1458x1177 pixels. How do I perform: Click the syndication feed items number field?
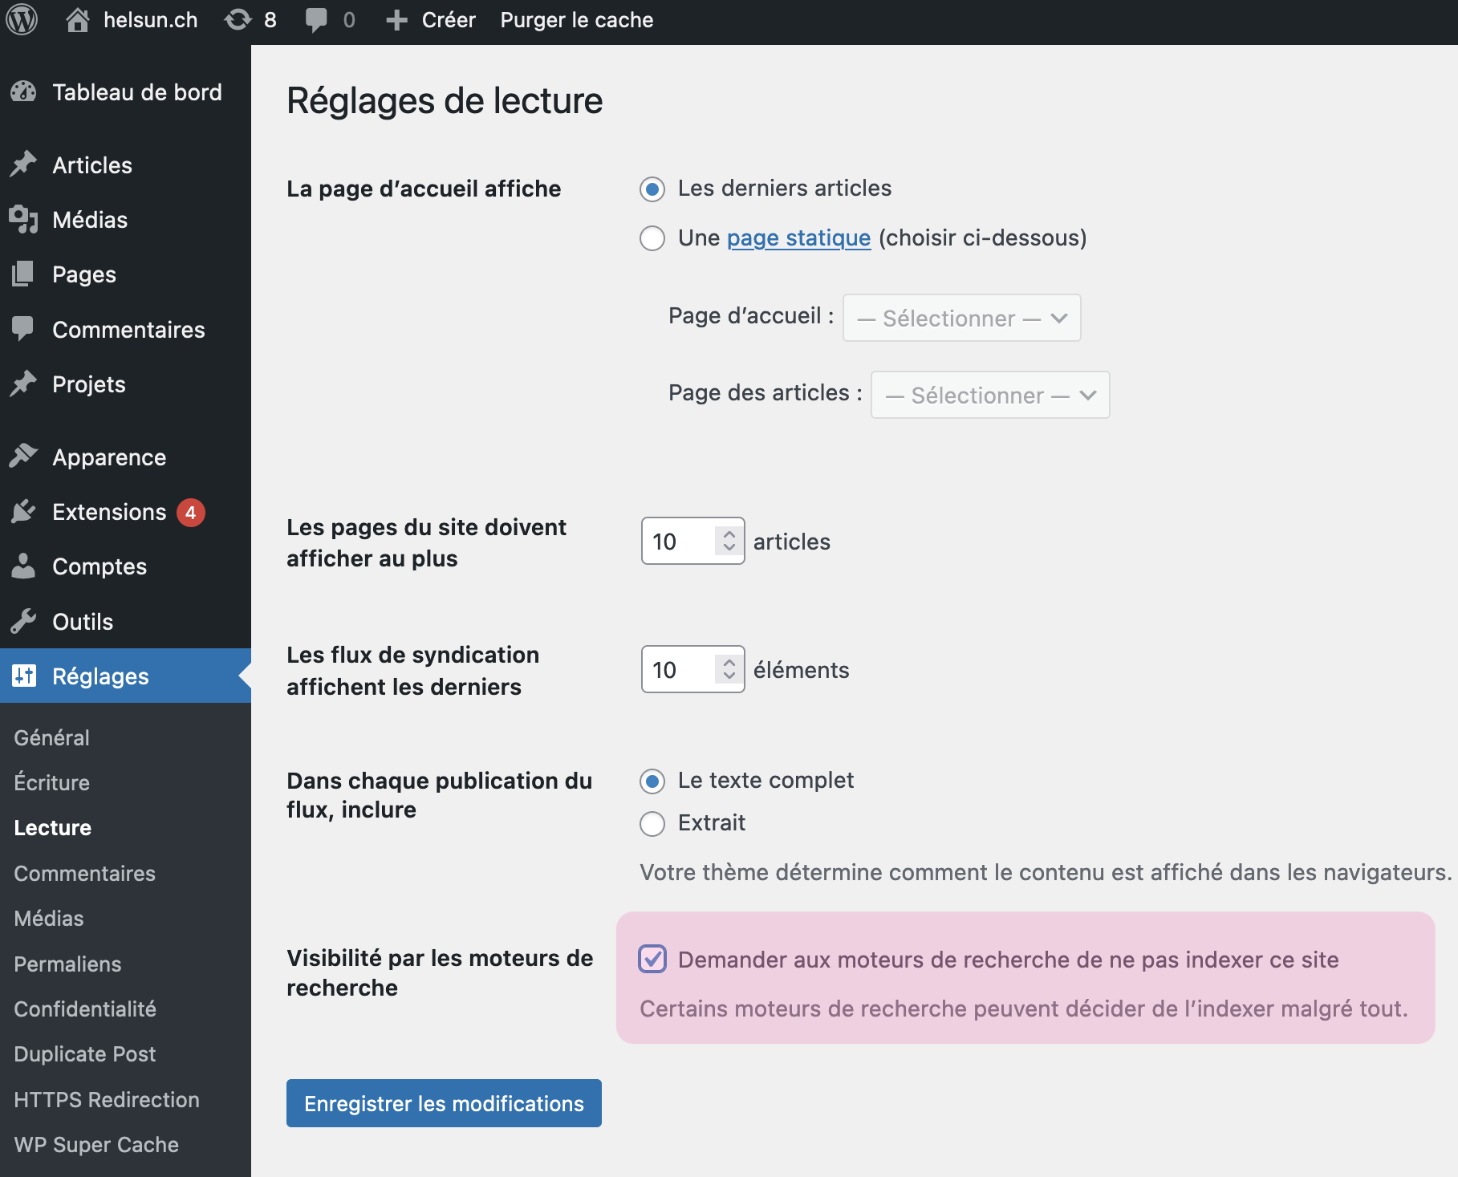pos(678,670)
